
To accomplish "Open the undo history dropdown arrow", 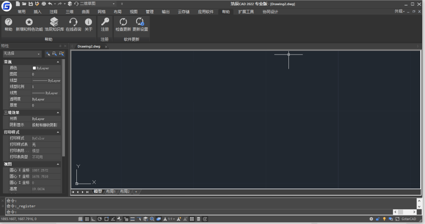I will 55,4.
